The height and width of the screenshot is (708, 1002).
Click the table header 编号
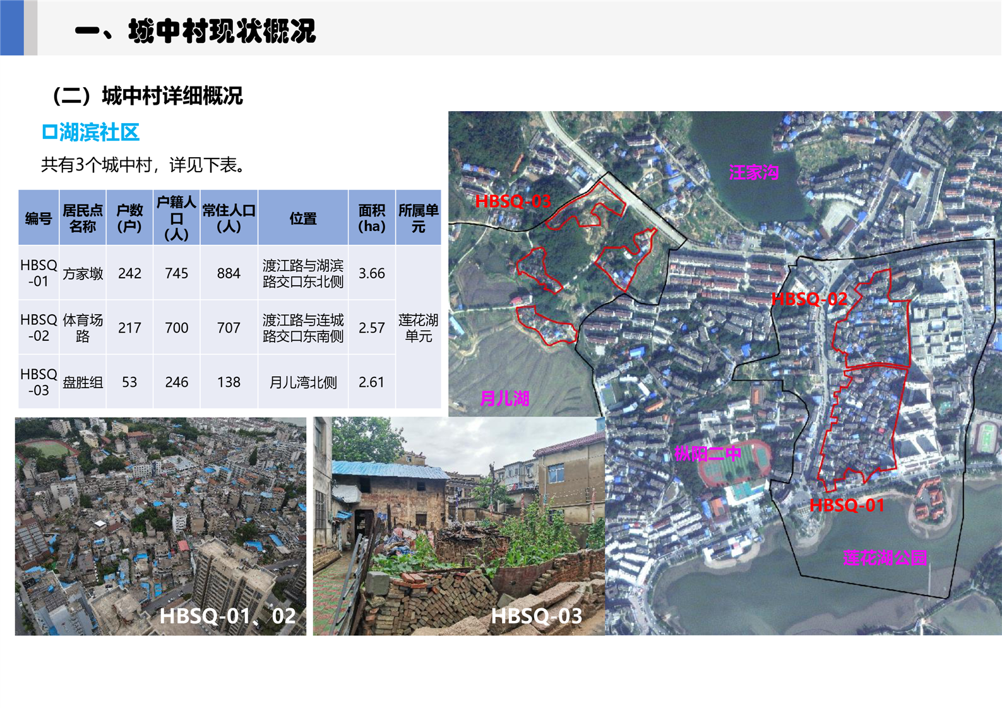click(39, 218)
